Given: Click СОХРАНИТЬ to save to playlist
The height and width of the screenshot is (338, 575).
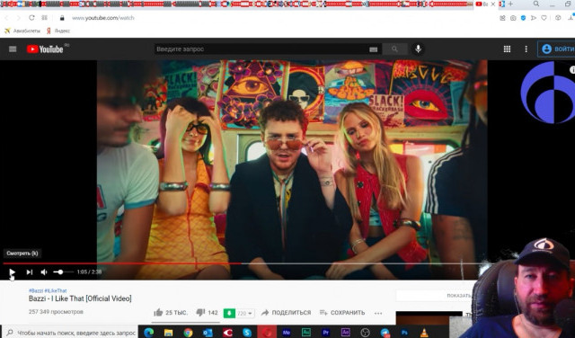Looking at the screenshot, I should point(342,313).
